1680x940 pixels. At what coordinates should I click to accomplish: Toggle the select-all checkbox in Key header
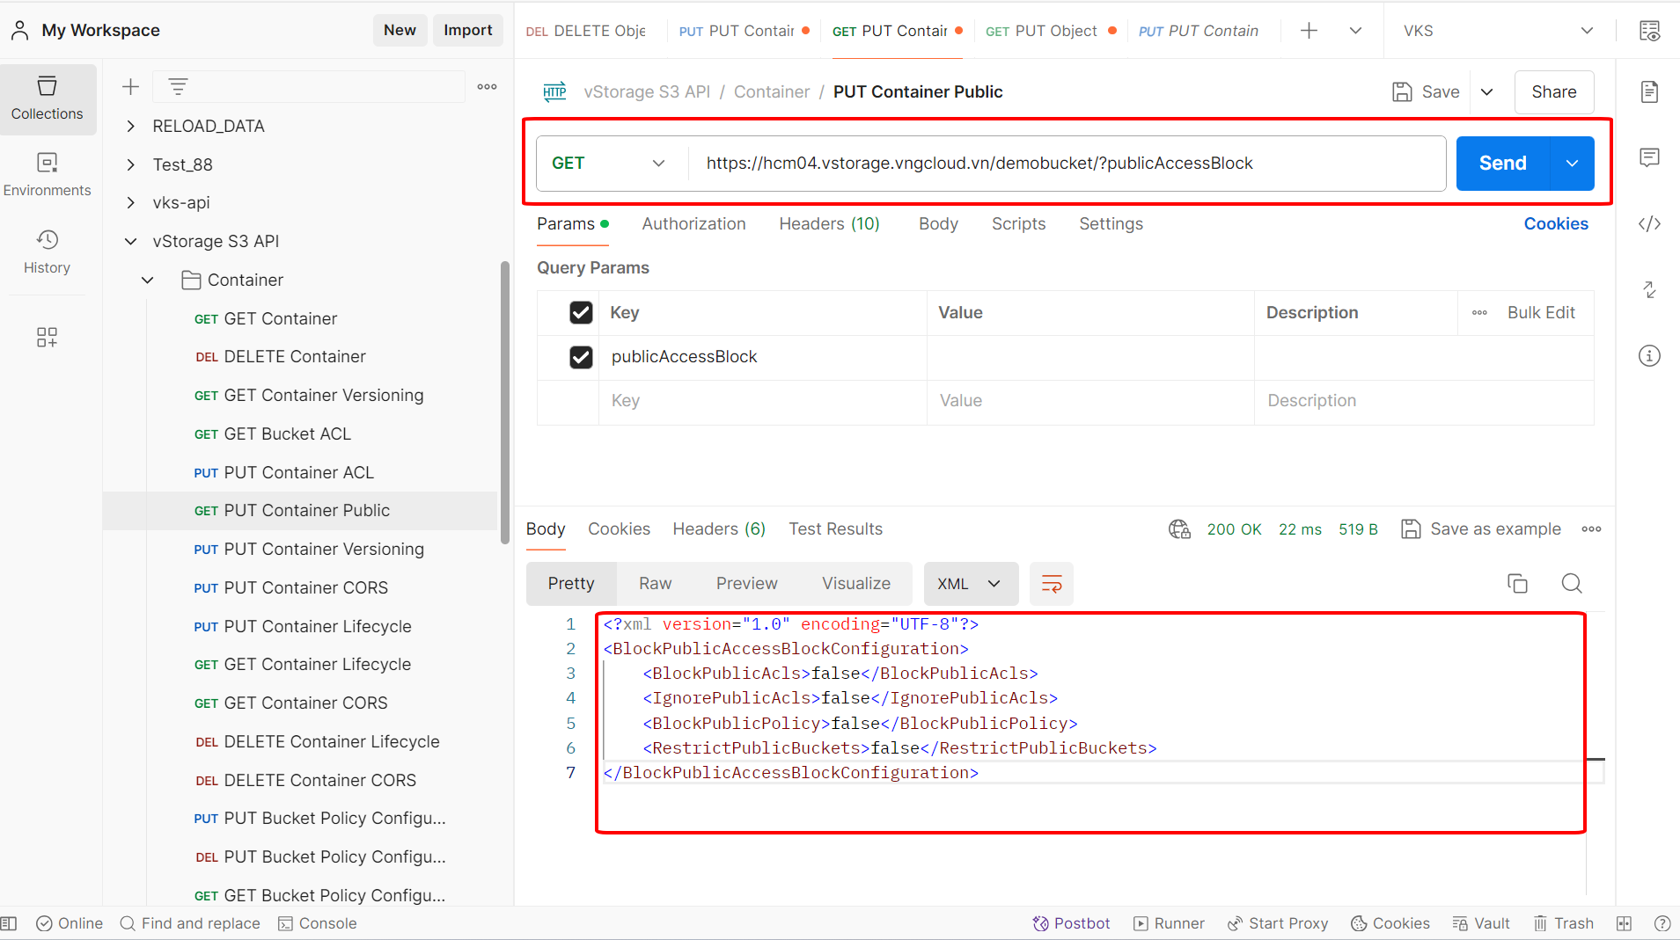coord(581,313)
